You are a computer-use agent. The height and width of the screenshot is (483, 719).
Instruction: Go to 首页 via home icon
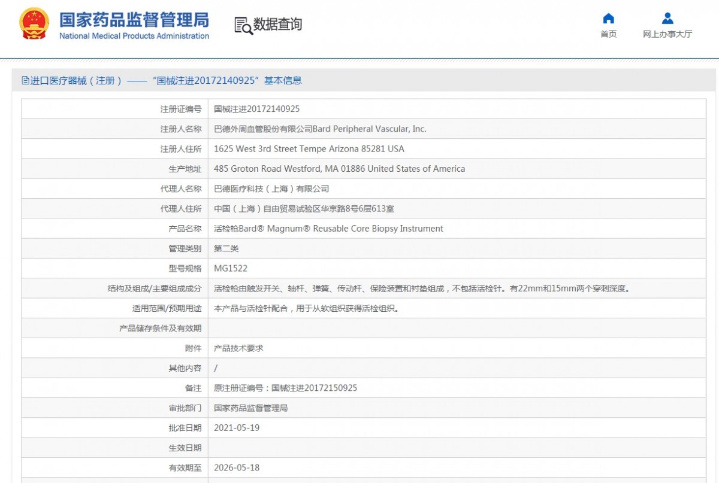click(608, 18)
